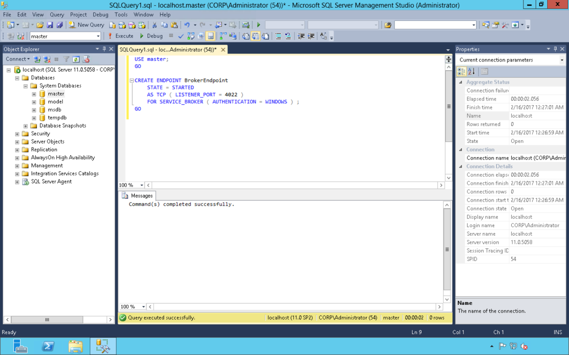Refresh Object Explorer with the refresh icon

coord(76,59)
